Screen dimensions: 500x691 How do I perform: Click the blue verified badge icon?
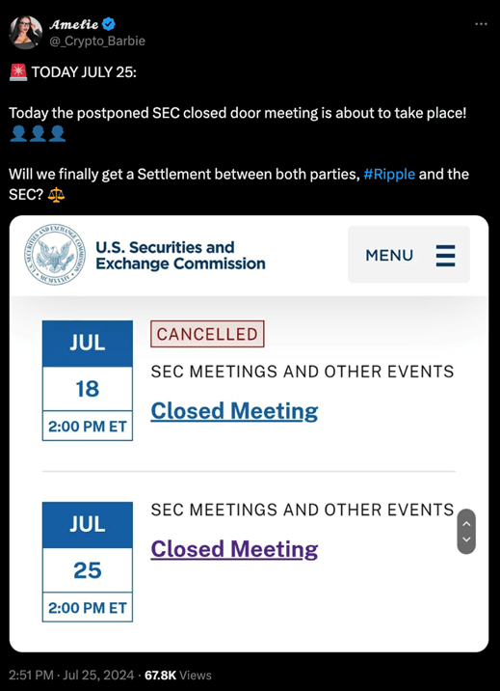coord(109,24)
